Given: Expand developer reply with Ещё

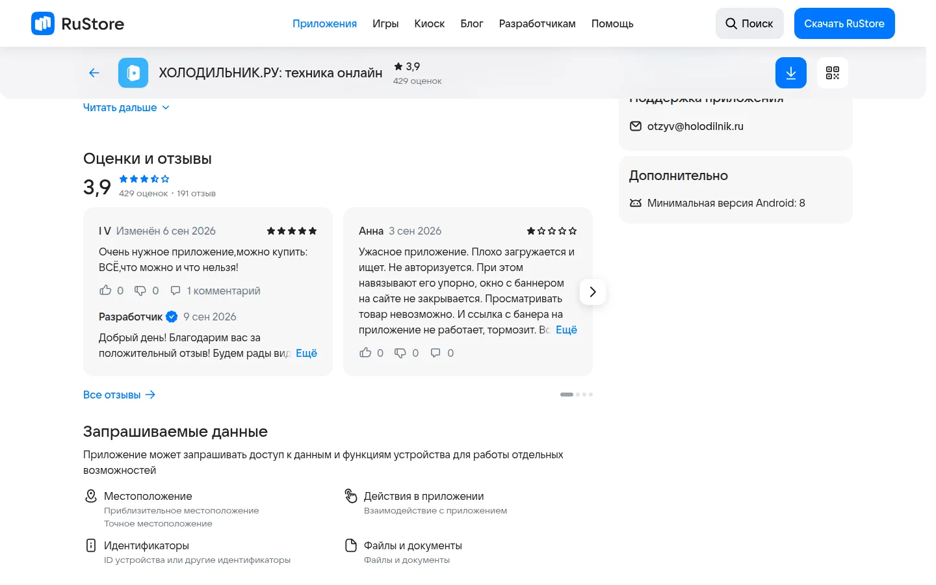Looking at the screenshot, I should coord(306,353).
